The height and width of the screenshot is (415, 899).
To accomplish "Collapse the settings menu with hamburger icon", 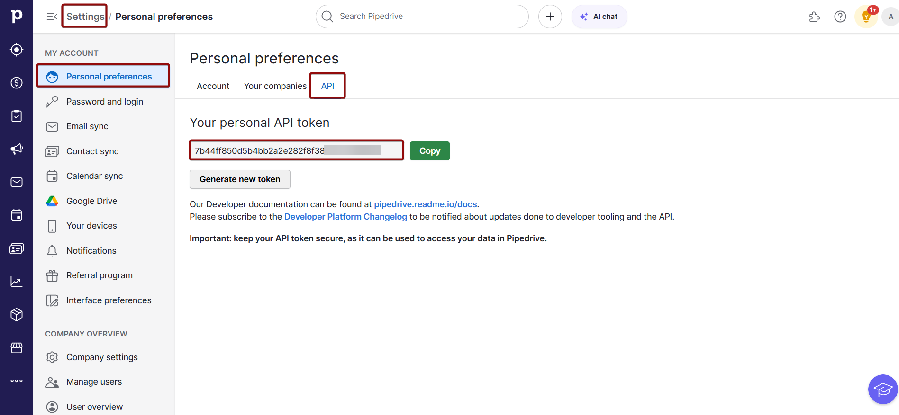I will [x=52, y=17].
